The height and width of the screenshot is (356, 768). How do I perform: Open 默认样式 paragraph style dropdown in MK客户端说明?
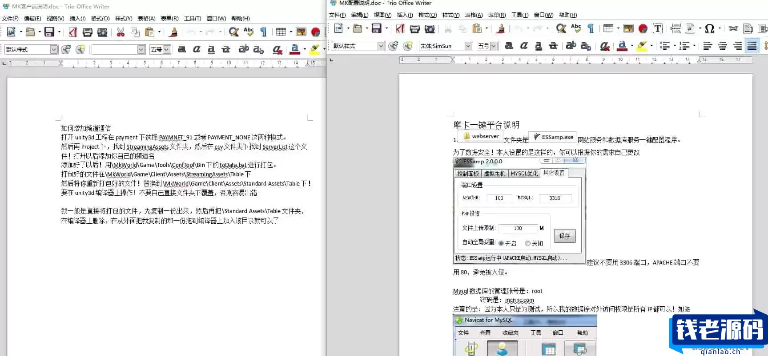[54, 49]
